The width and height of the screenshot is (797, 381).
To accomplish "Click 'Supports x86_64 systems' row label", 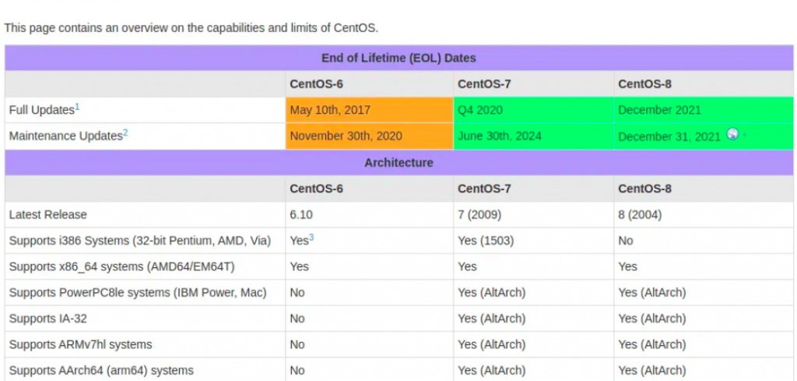I will tap(122, 267).
